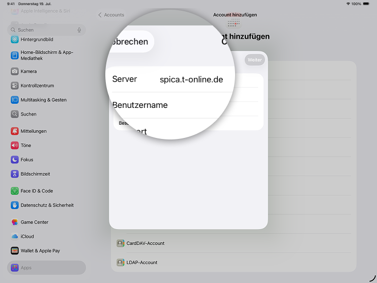Open the Töne speaker icon

pyautogui.click(x=15, y=146)
